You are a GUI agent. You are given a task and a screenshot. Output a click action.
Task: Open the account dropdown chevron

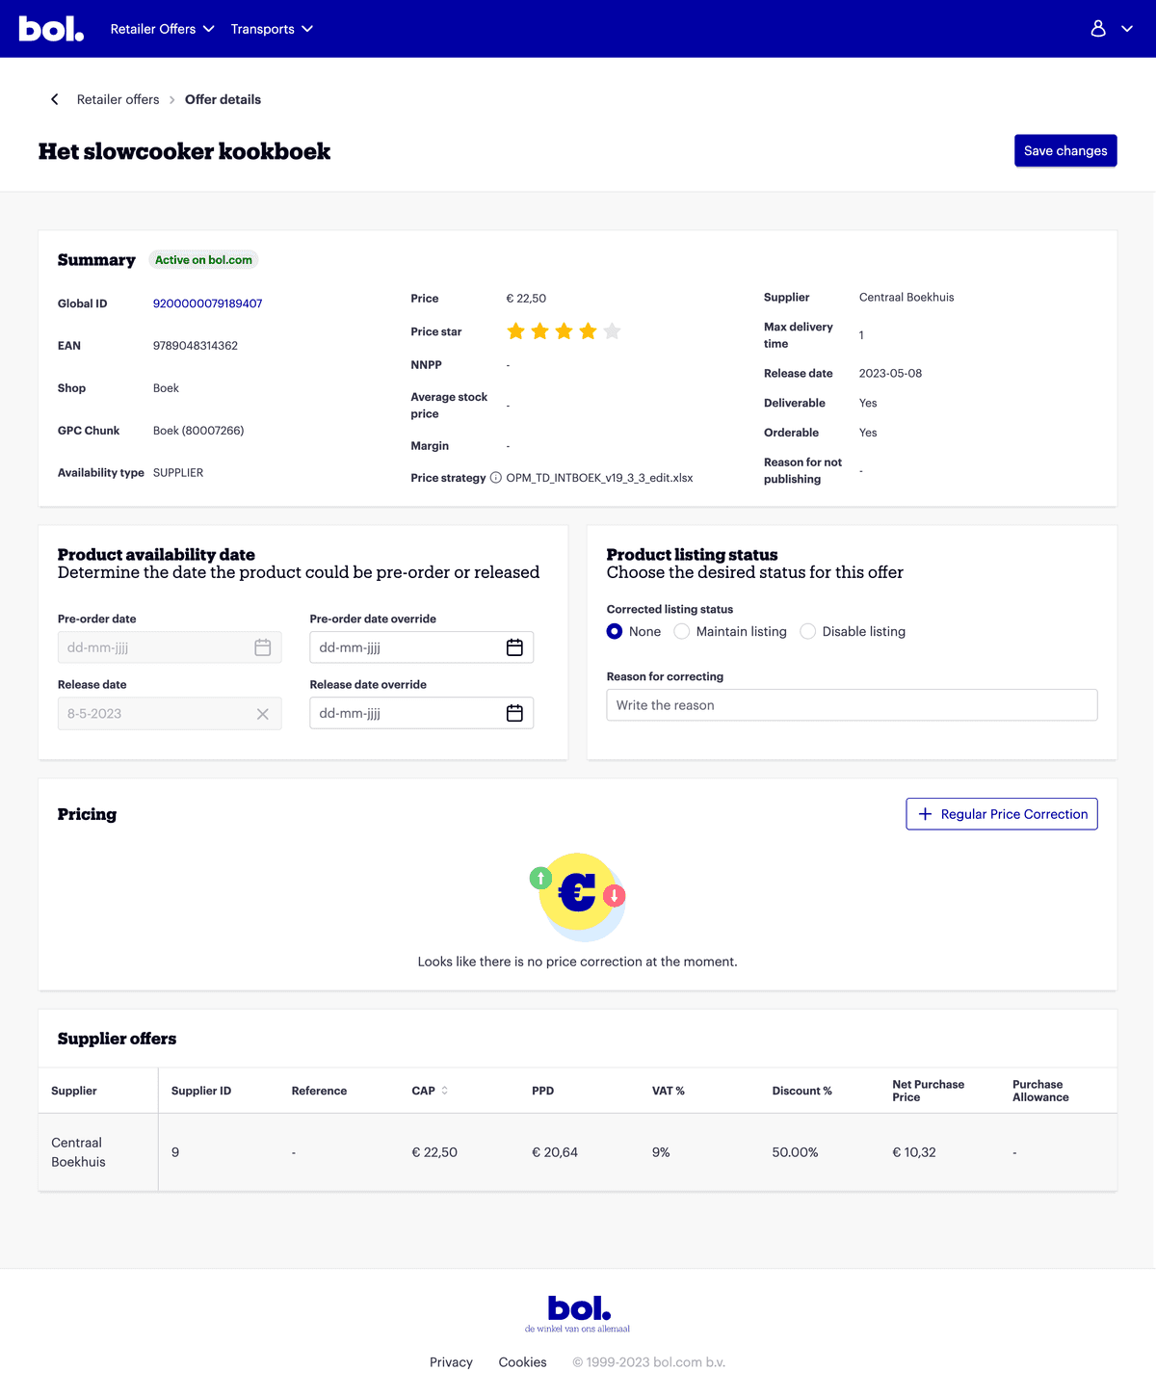pyautogui.click(x=1126, y=29)
